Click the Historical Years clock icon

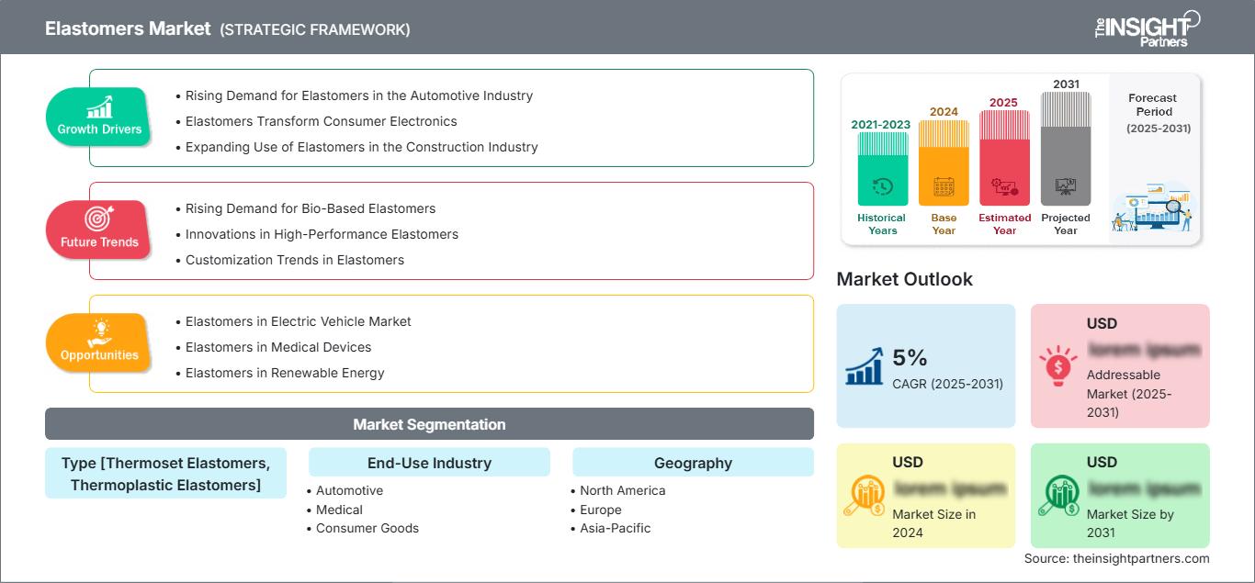[881, 186]
